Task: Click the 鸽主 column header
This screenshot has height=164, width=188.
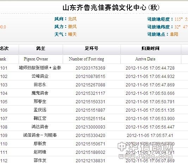Action: pos(40,48)
